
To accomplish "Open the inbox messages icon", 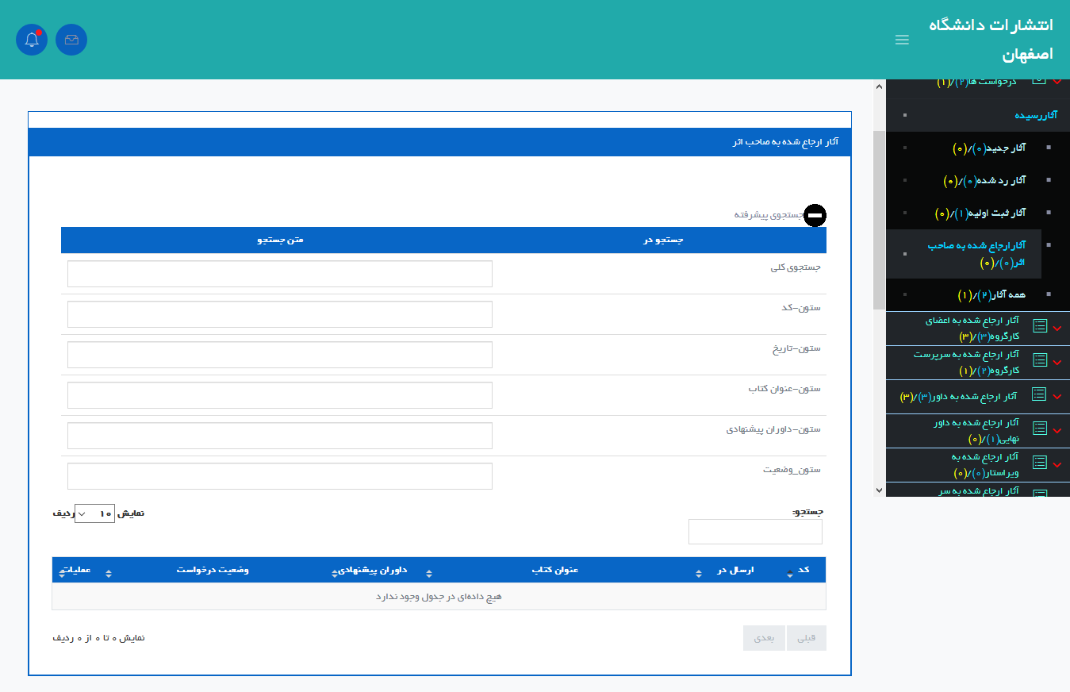I will click(71, 40).
